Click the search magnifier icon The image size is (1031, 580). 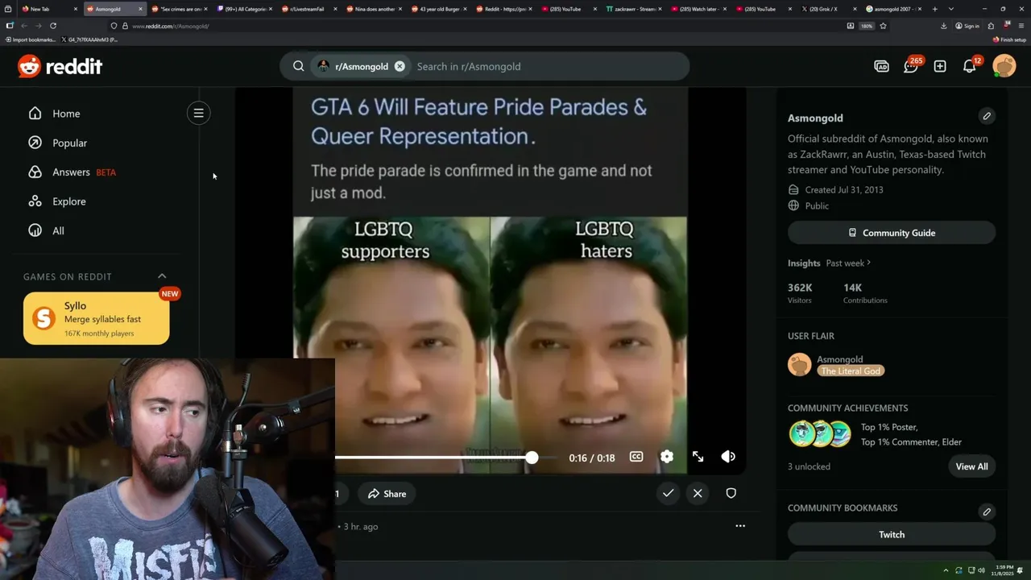[x=299, y=66]
